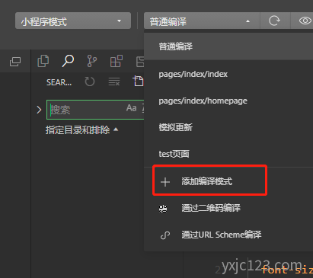Image resolution: width=313 pixels, height=278 pixels.
Task: Open the Search magnifier icon
Action: (68, 61)
